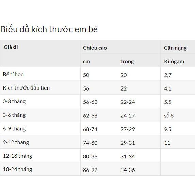This screenshot has width=195, height=195.
Task: Click the '18-24 tháng' row label
Action: click(x=17, y=169)
